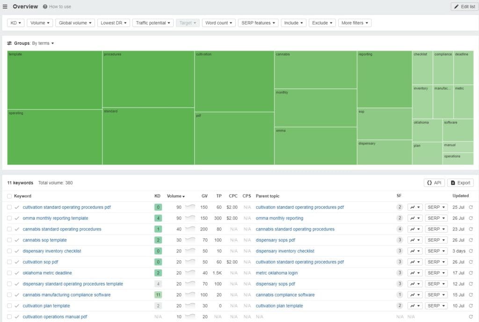479x322 pixels.
Task: Select checkbox for cannabis standard operating procedures
Action: click(x=9, y=229)
